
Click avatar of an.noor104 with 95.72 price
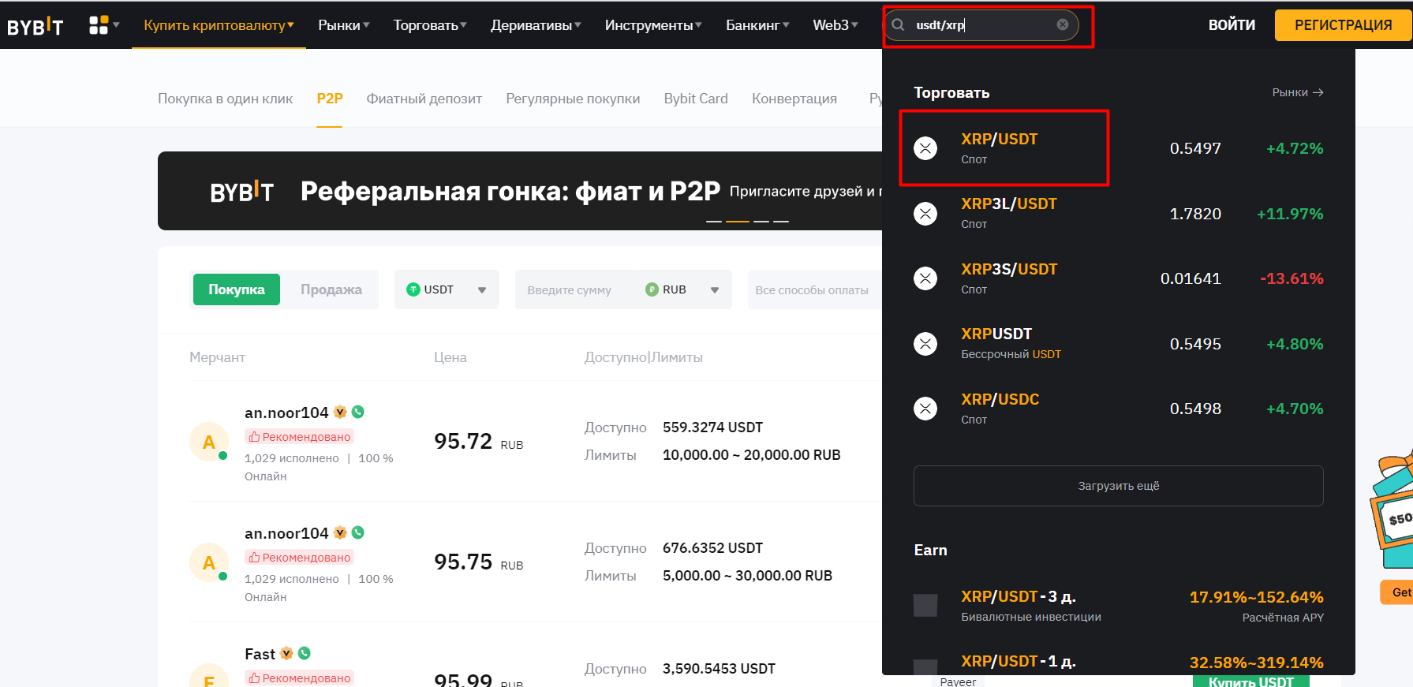(209, 442)
